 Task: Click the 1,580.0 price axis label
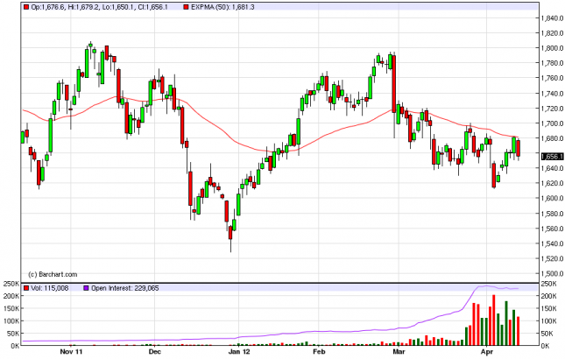tap(552, 214)
